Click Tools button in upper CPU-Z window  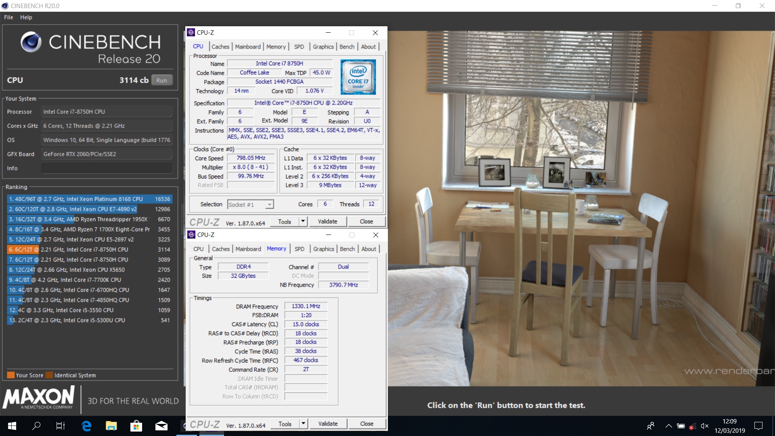point(285,222)
